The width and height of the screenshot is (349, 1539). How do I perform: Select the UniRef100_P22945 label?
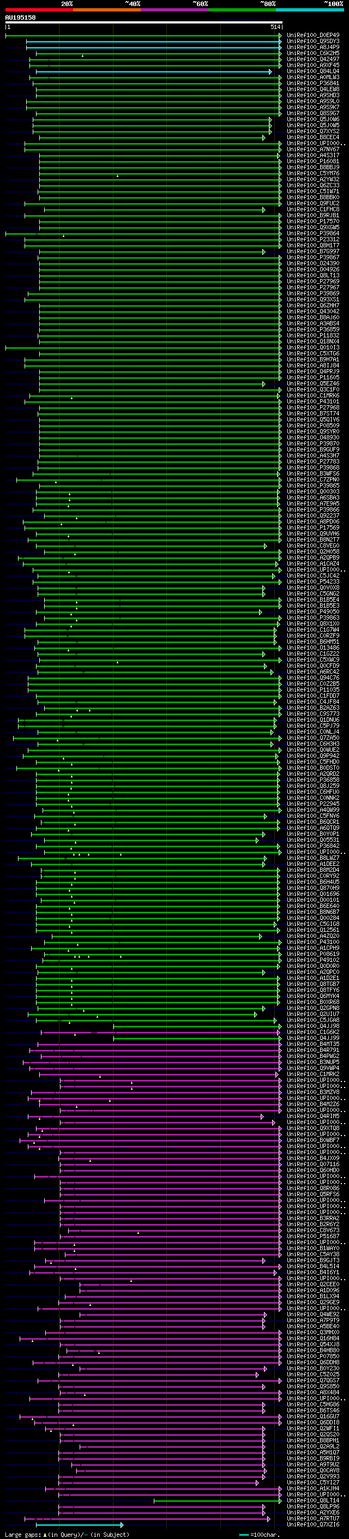pos(313,804)
